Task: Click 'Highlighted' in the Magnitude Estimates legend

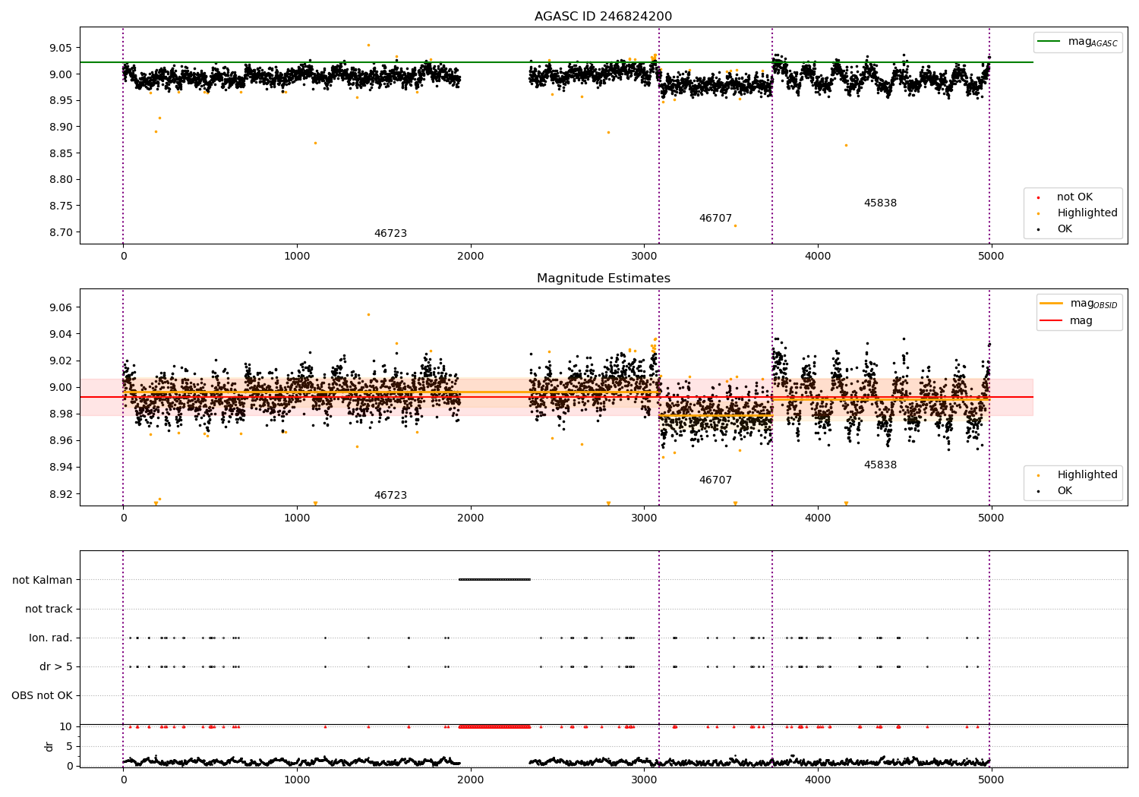Action: pos(1077,475)
